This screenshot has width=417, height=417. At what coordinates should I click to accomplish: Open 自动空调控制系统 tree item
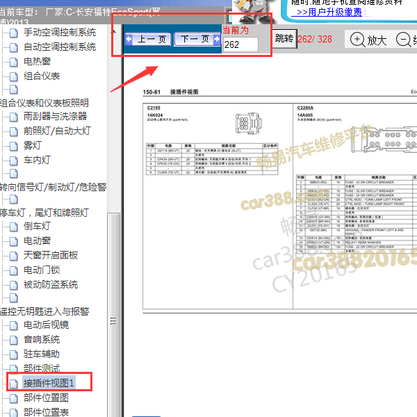(60, 47)
